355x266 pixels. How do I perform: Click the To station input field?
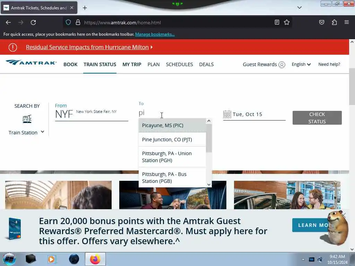172,113
